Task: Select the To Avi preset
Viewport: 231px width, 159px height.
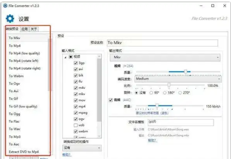Action: coord(27,91)
